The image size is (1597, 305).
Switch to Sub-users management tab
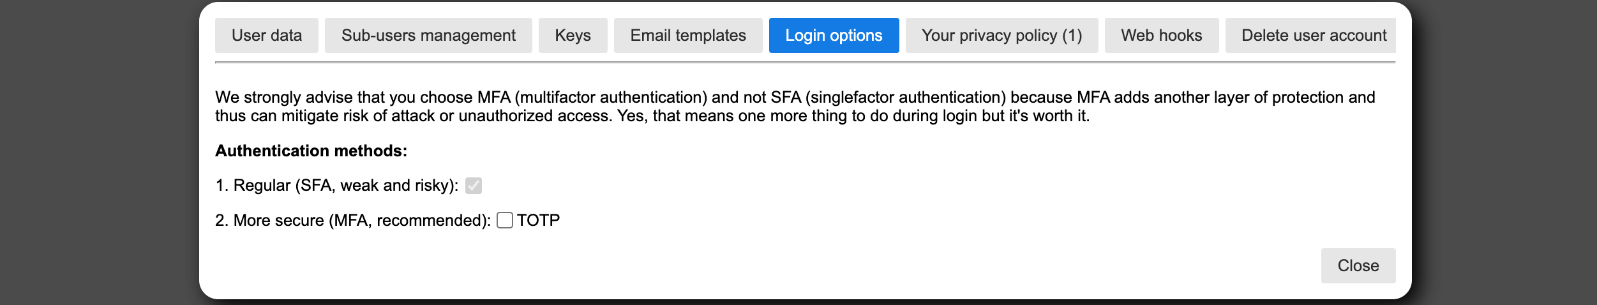428,36
